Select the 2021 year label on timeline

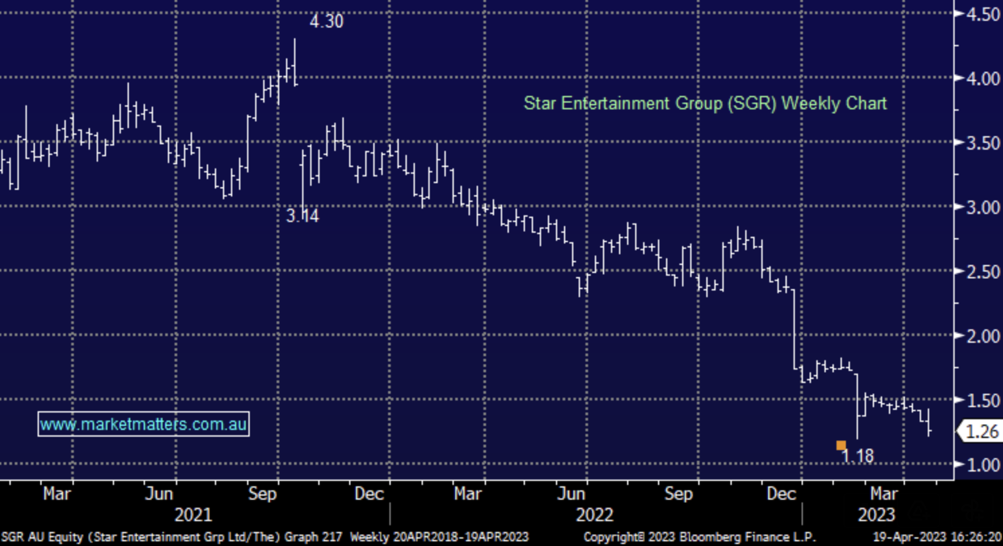tap(193, 515)
